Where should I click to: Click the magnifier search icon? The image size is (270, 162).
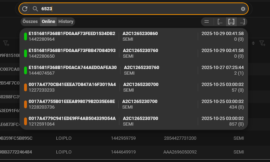pyautogui.click(x=35, y=9)
